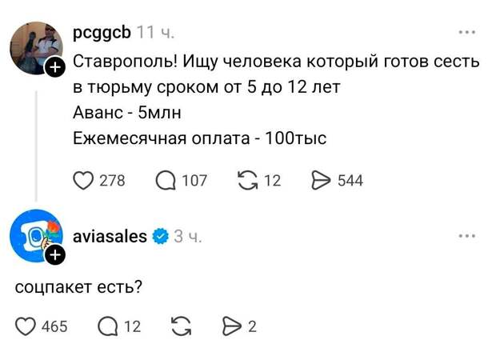The image size is (496, 352).
Task: Follow pcggcb via plus badge
Action: coord(54,69)
